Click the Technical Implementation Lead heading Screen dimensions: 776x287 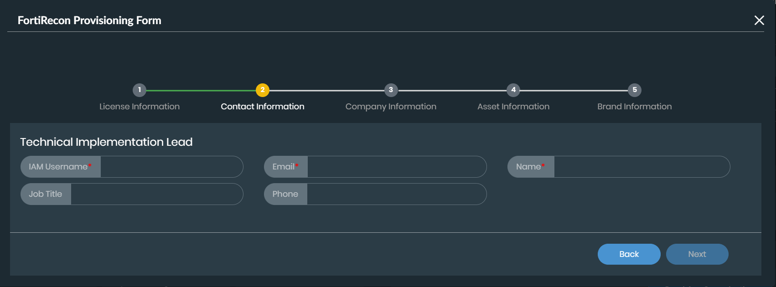click(106, 142)
